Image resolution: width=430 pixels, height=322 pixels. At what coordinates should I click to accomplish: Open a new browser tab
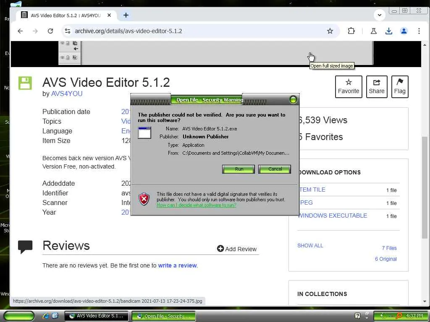(x=126, y=16)
